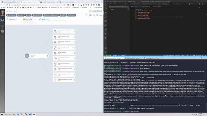This screenshot has height=116, width=207.
Task: Click the Syncing operation status
Action: click(45, 19)
